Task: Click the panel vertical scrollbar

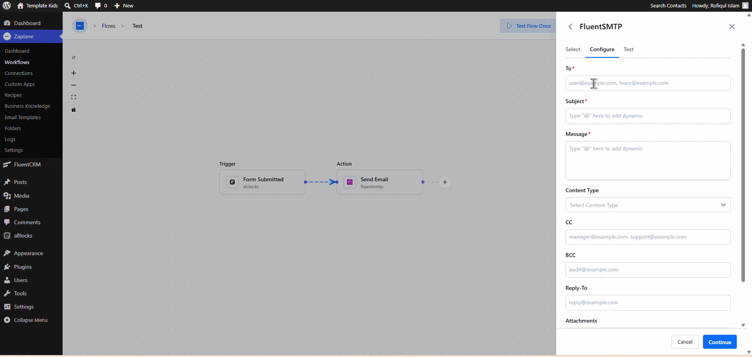Action: click(743, 164)
